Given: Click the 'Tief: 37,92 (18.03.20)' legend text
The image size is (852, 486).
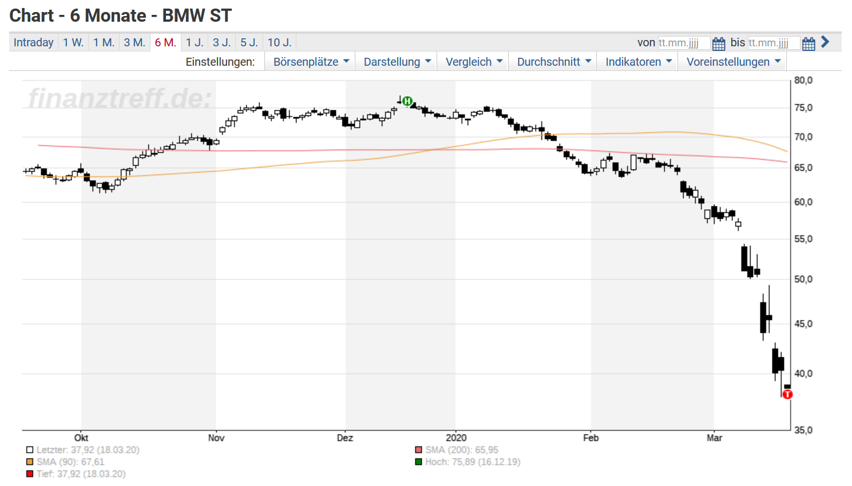Looking at the screenshot, I should [x=81, y=474].
